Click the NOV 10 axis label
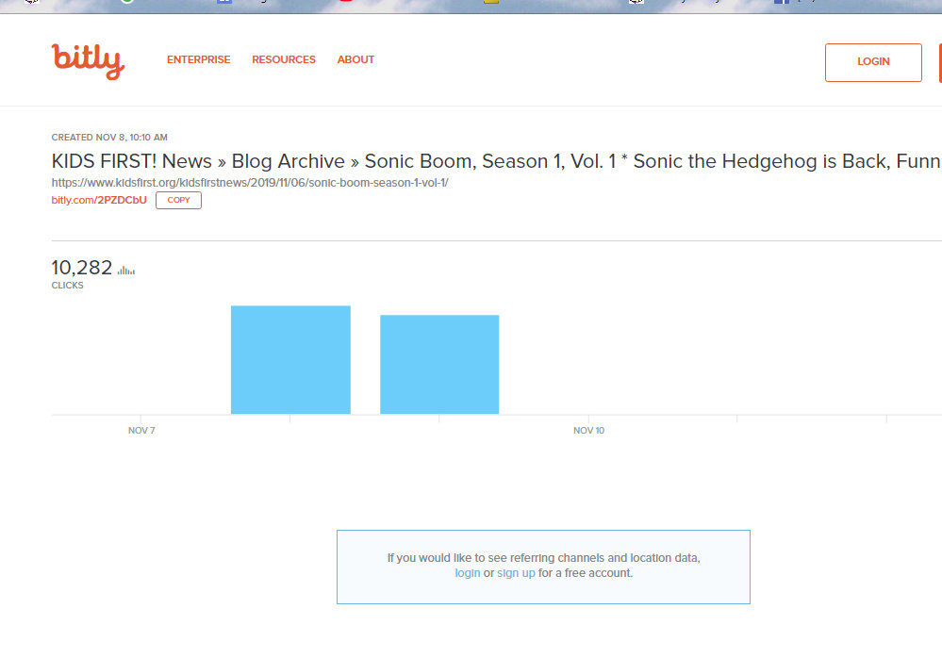The height and width of the screenshot is (658, 942). (x=588, y=431)
